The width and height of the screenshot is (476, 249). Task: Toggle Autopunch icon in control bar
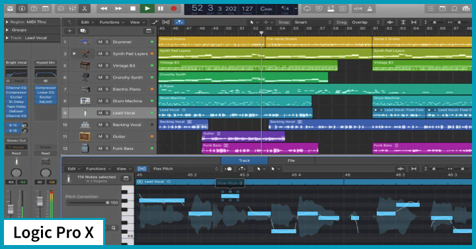click(331, 9)
